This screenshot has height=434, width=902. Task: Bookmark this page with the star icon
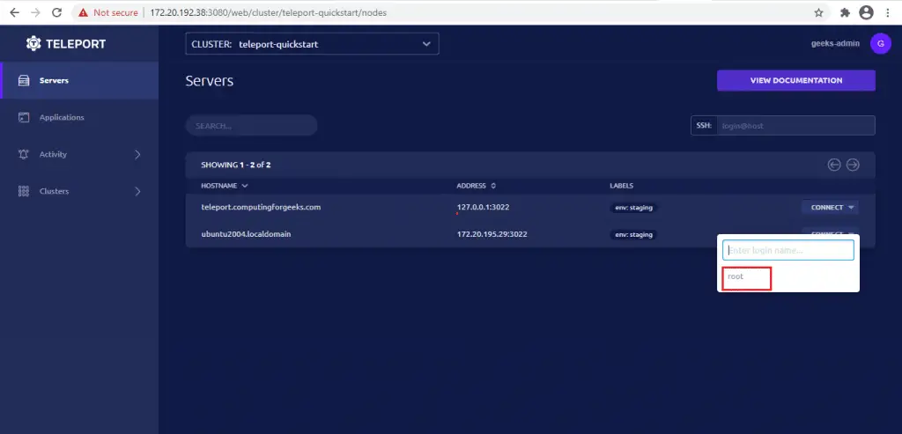pos(818,12)
